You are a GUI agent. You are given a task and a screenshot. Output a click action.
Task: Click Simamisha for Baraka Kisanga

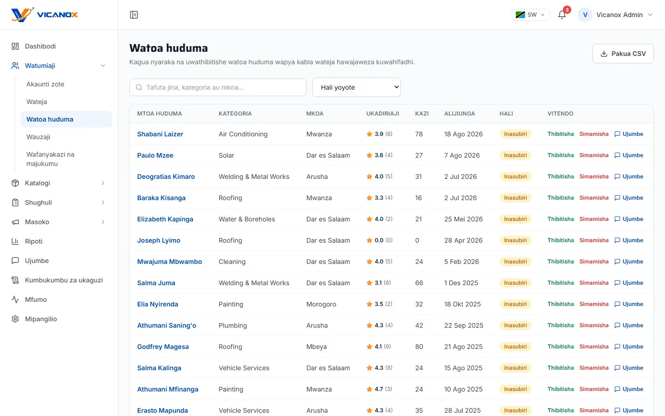pyautogui.click(x=594, y=198)
